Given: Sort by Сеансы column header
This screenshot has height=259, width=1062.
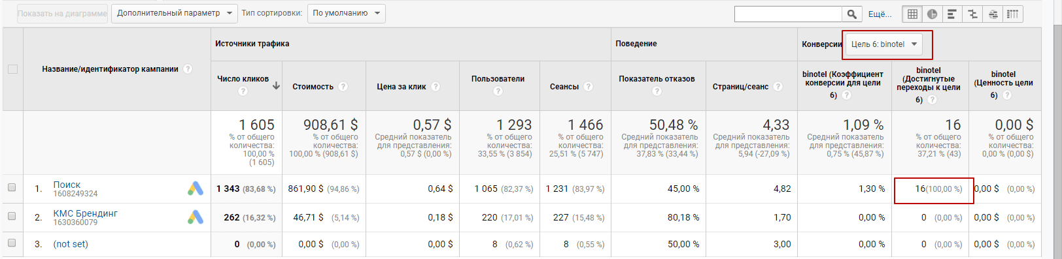Looking at the screenshot, I should [x=564, y=87].
